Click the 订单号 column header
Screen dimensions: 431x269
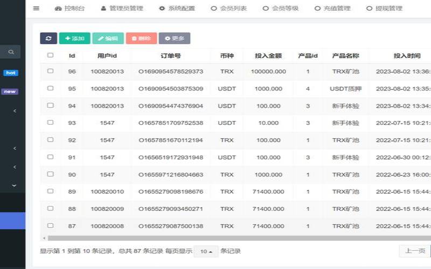pos(171,56)
